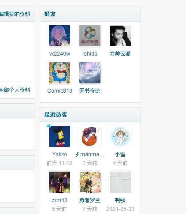Screen dimensions: 186x214
Task: Click Yakko's Bart Simpson Mickey avatar
Action: [60, 136]
